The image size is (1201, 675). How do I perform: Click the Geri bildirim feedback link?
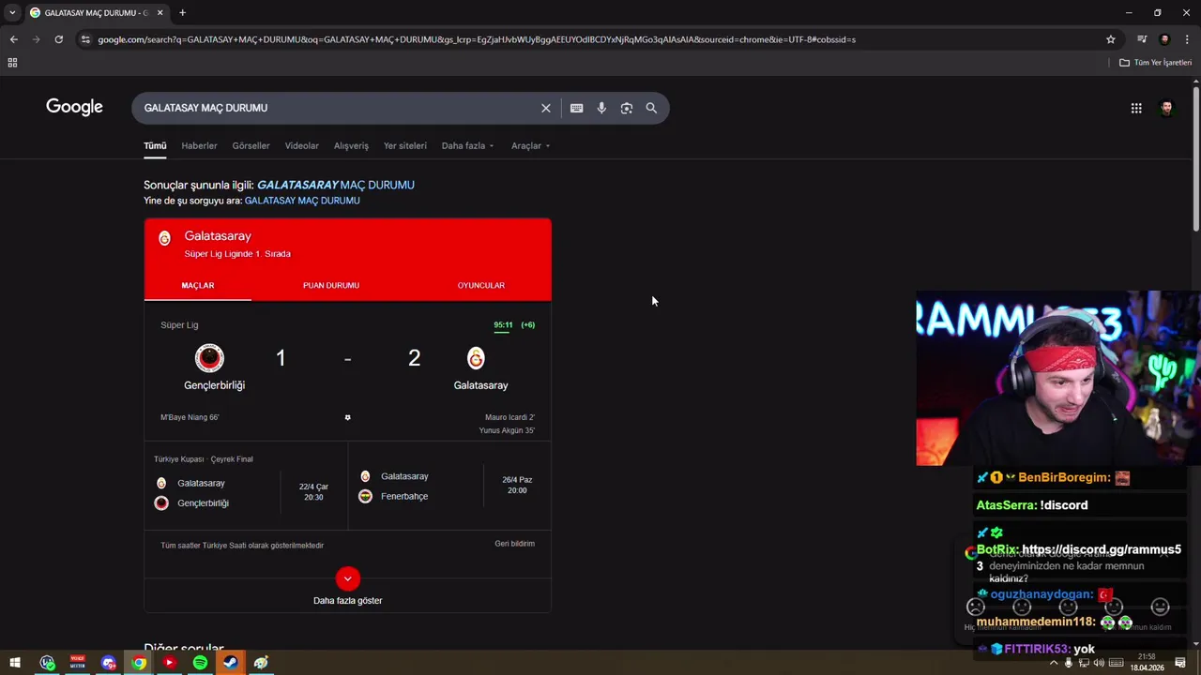[x=514, y=544]
